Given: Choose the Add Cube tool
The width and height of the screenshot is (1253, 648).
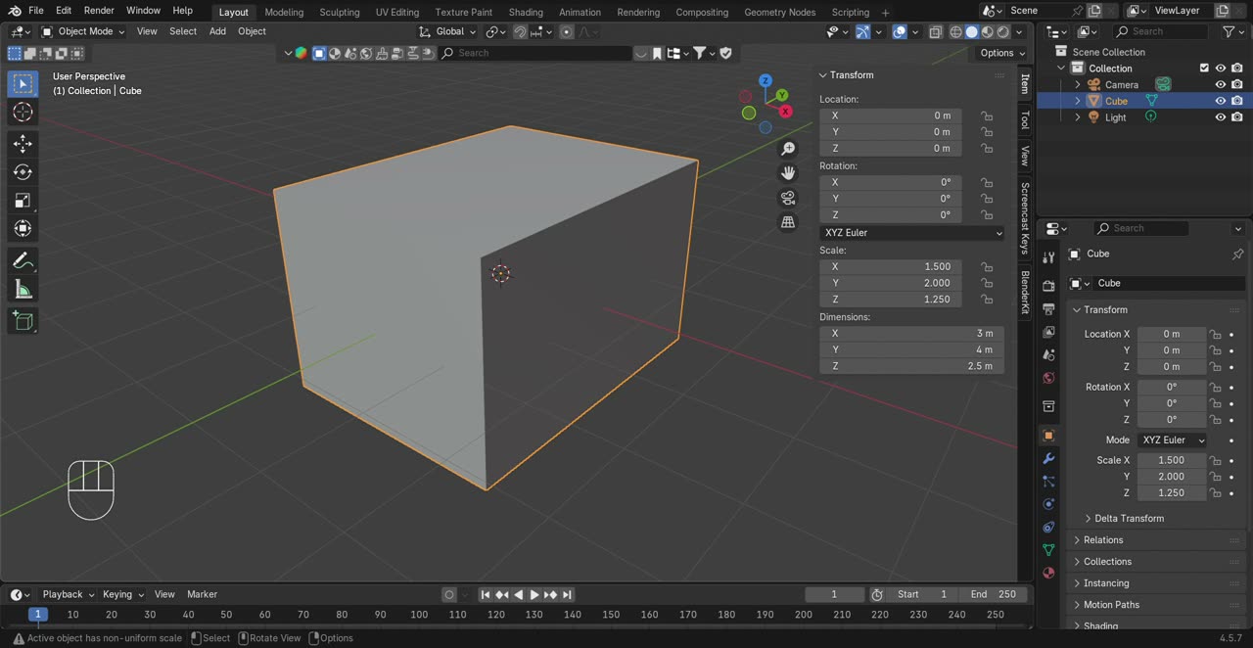Looking at the screenshot, I should [23, 321].
